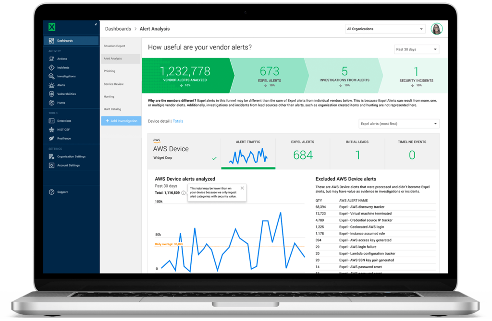The width and height of the screenshot is (492, 321).
Task: Click the Totals link
Action: 178,121
